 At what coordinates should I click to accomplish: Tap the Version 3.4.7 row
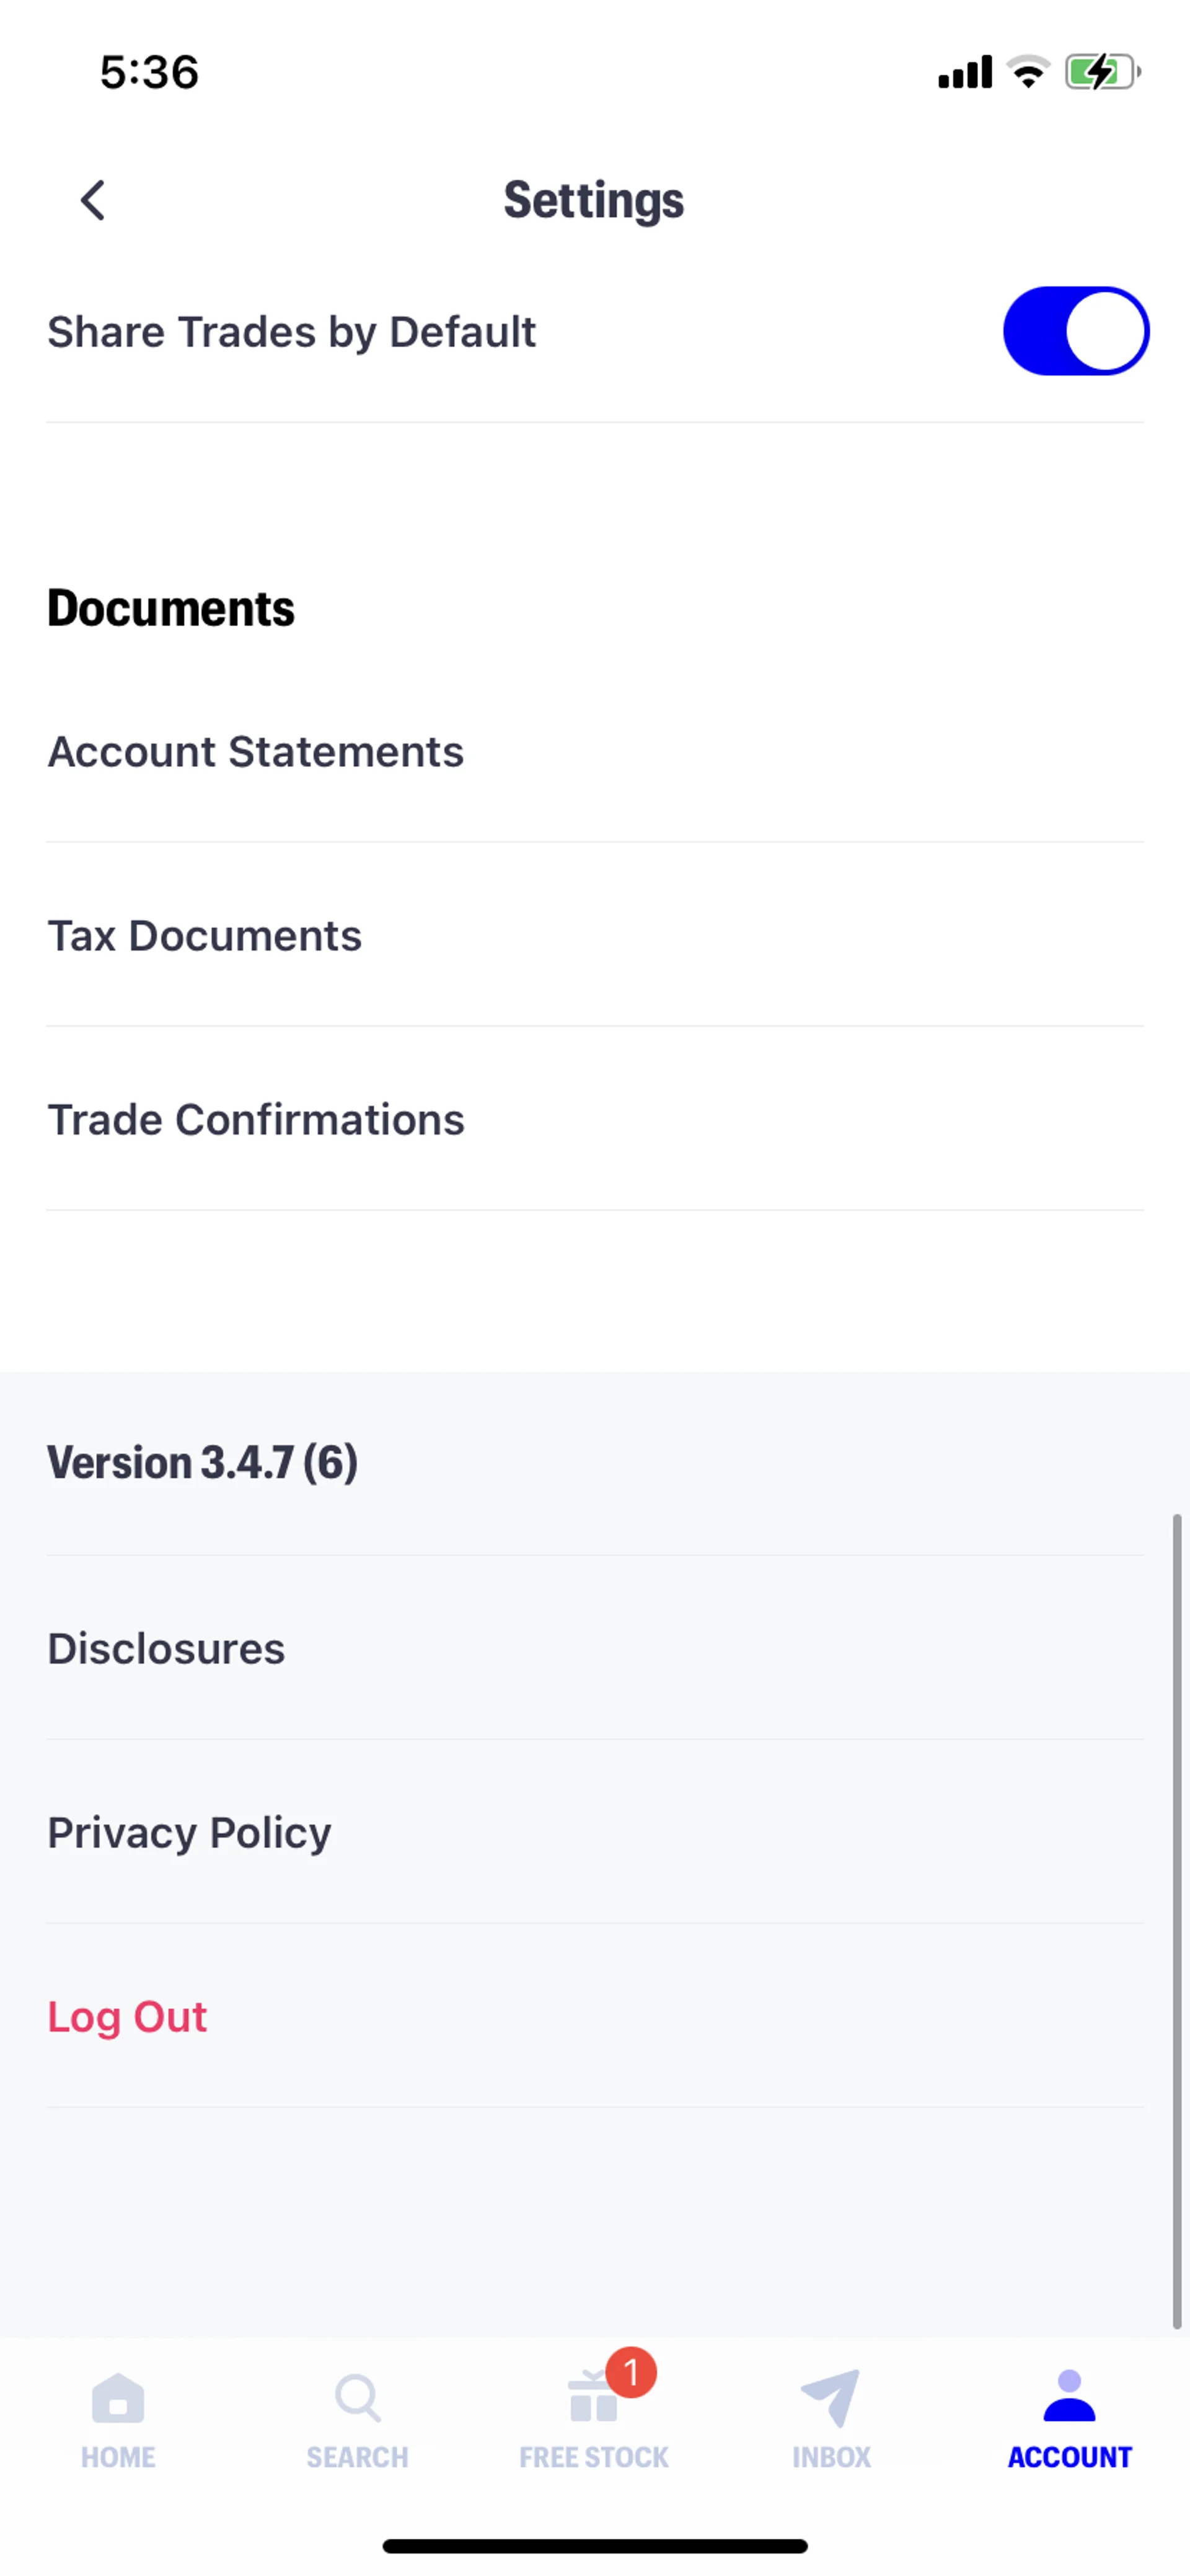click(203, 1463)
